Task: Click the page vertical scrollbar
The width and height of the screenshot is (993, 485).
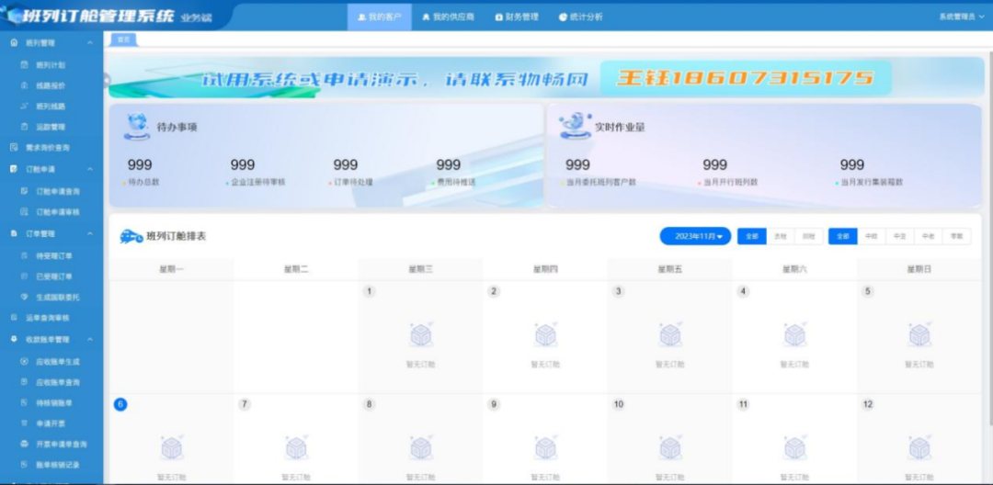Action: pos(990,241)
